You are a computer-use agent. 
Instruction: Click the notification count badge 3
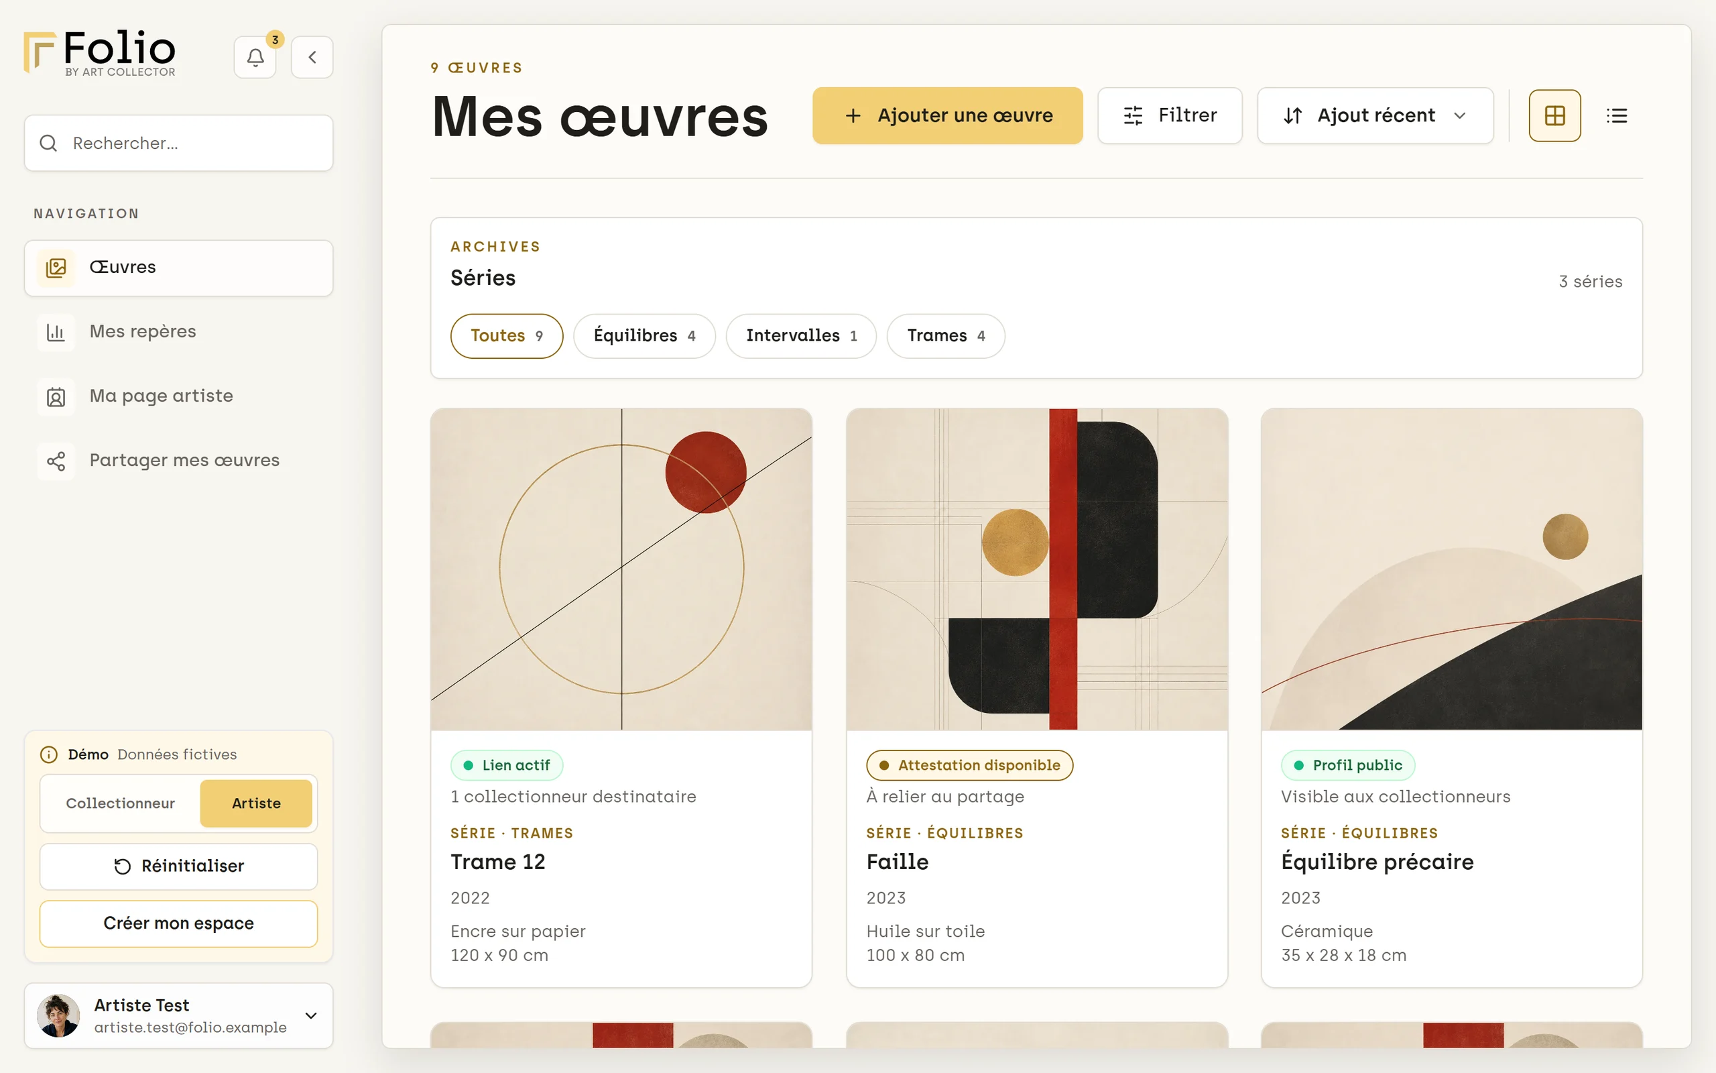(x=275, y=40)
